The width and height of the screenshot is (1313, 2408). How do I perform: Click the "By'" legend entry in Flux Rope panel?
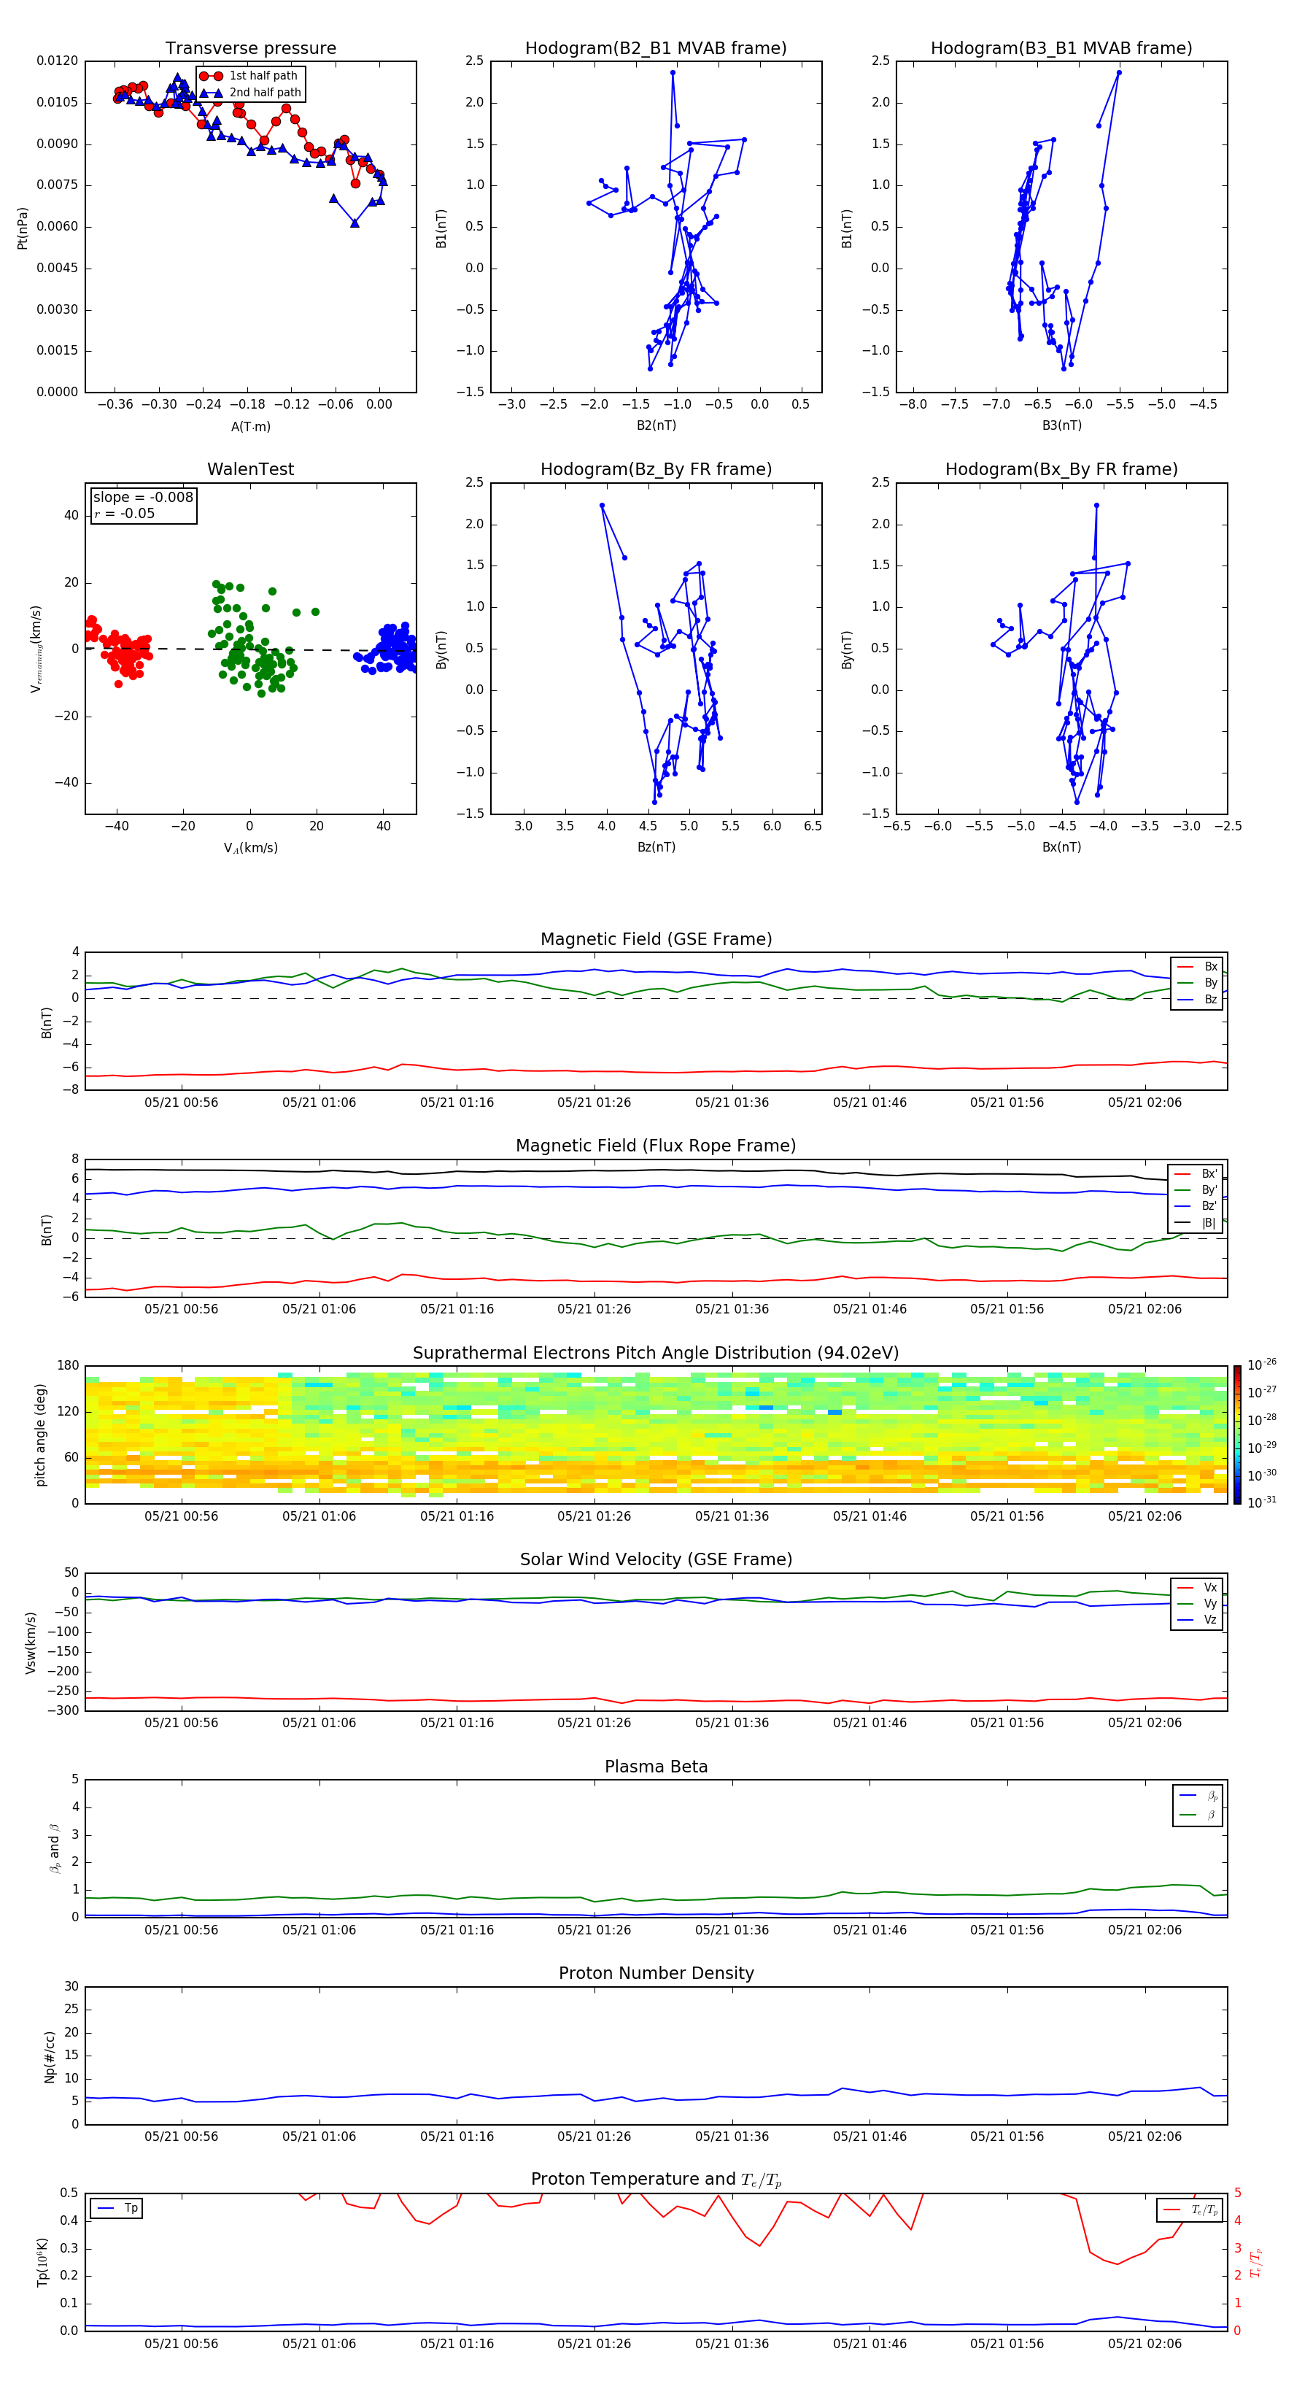click(1196, 1190)
